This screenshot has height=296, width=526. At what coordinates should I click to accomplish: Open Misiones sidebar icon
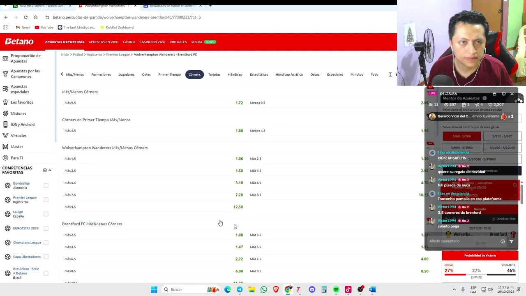pos(5,113)
